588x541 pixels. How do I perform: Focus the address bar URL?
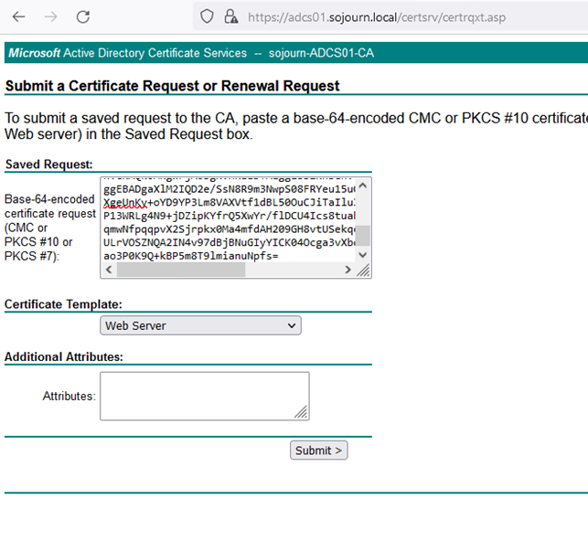pos(377,17)
